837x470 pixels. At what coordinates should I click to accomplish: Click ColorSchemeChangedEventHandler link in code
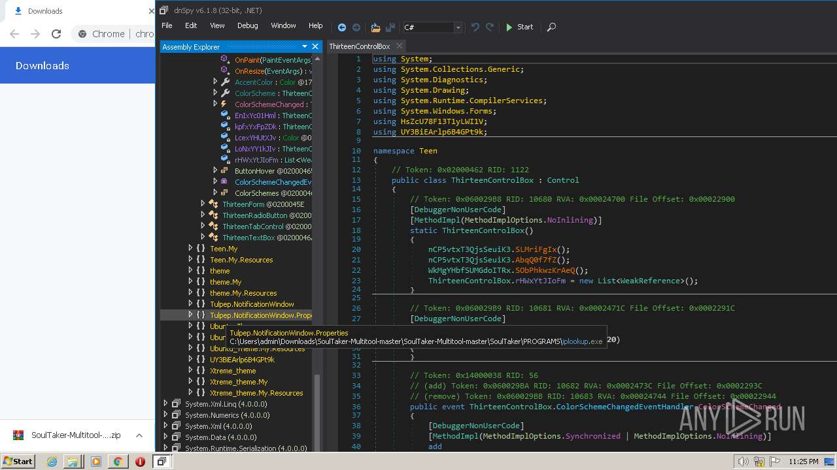pyautogui.click(x=626, y=407)
